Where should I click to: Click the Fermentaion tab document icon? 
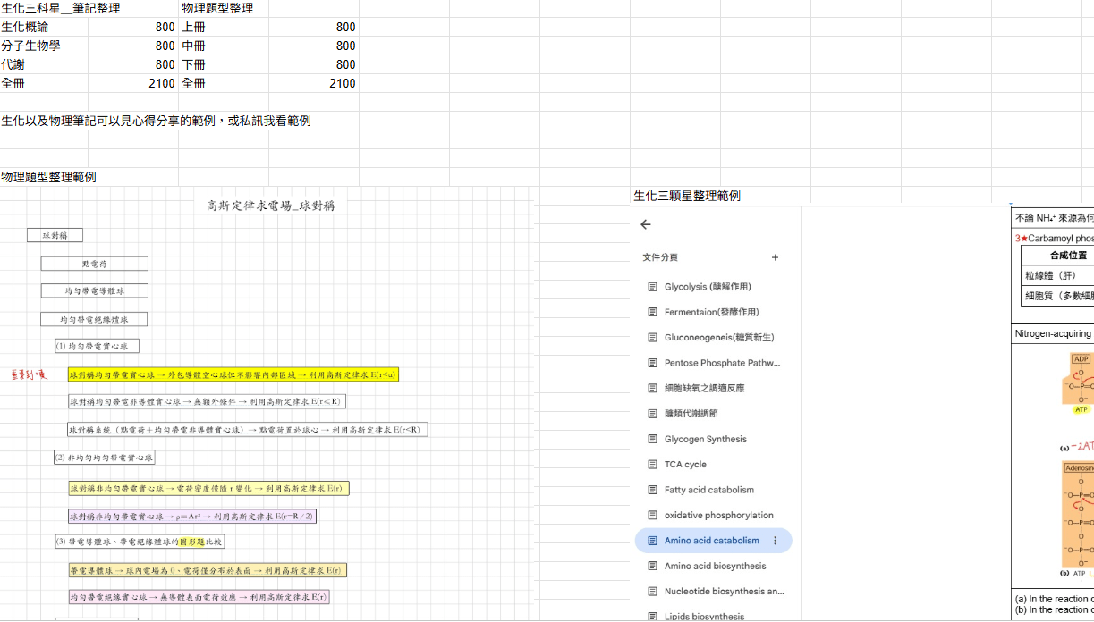652,312
